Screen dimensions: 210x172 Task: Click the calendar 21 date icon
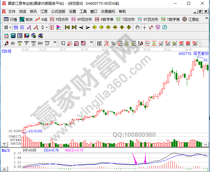pos(6,36)
